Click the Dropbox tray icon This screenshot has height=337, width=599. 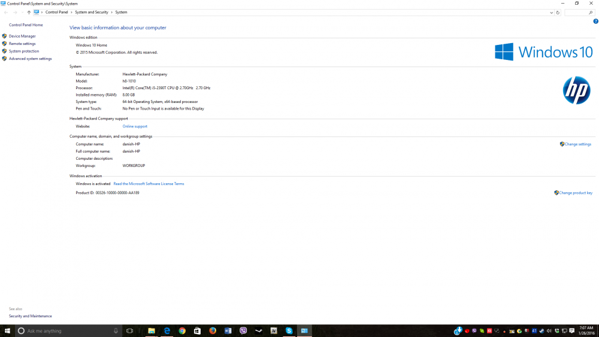[557, 331]
